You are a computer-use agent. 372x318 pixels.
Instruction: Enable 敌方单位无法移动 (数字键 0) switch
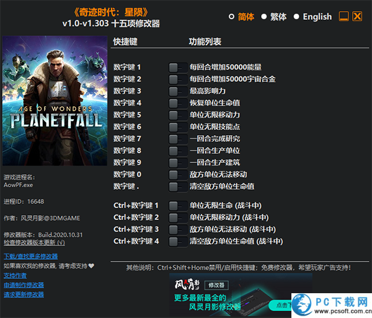click(178, 175)
